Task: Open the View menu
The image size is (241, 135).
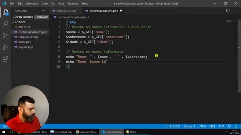Action: point(44,3)
